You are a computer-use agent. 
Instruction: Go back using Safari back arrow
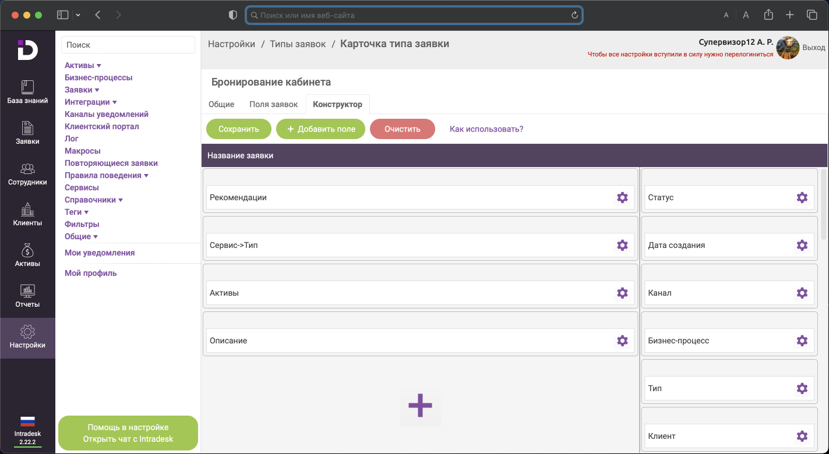(98, 15)
